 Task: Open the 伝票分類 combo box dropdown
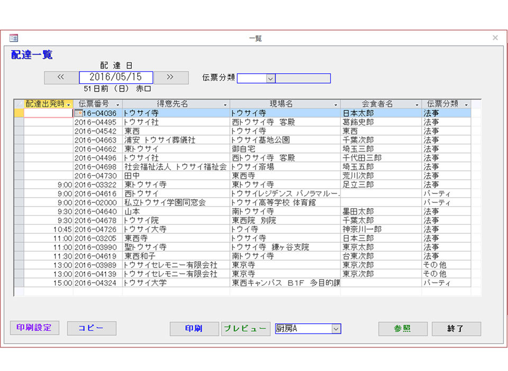(270, 78)
